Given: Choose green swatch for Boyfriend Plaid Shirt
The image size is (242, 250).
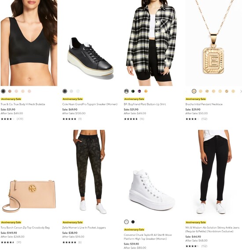Looking at the screenshot, I should 133,91.
